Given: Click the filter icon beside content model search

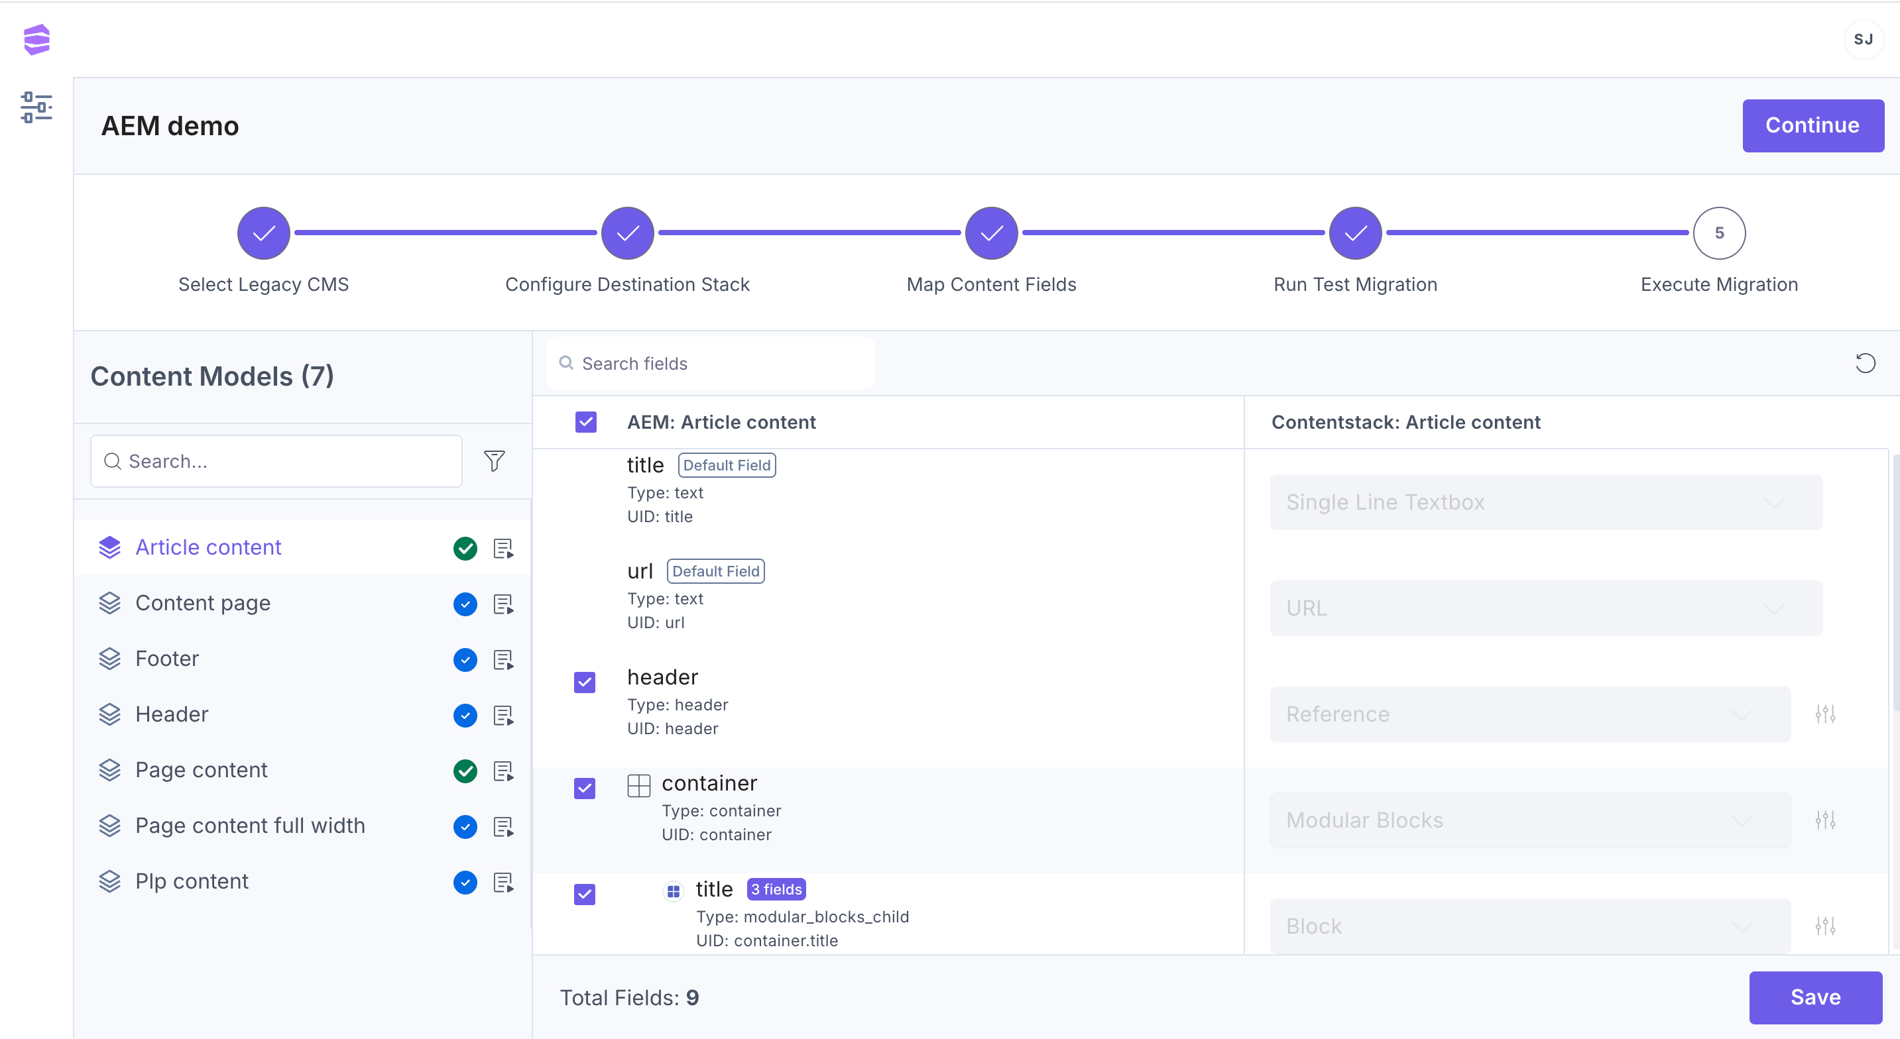Looking at the screenshot, I should 494,461.
